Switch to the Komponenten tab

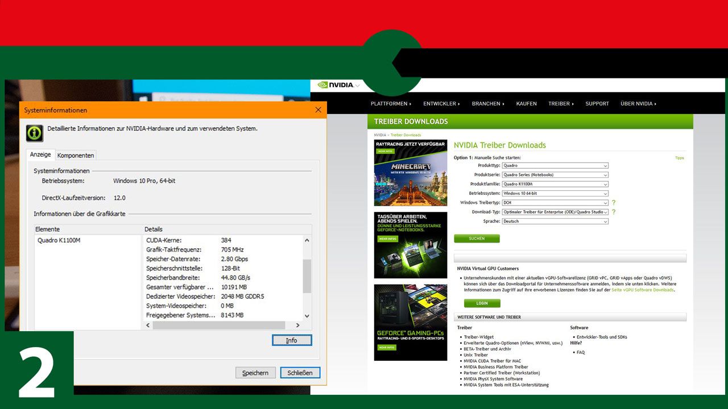click(76, 155)
